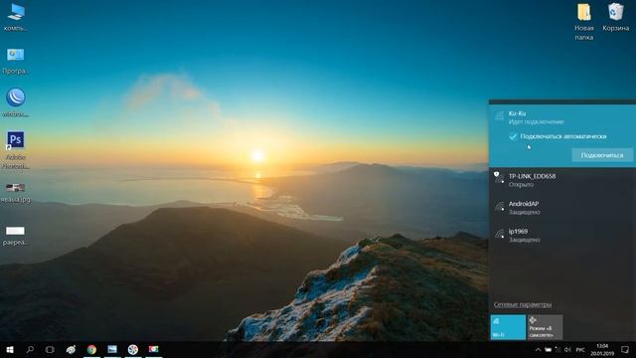Toggle the airplane mode tile
The width and height of the screenshot is (636, 358).
[x=545, y=327]
